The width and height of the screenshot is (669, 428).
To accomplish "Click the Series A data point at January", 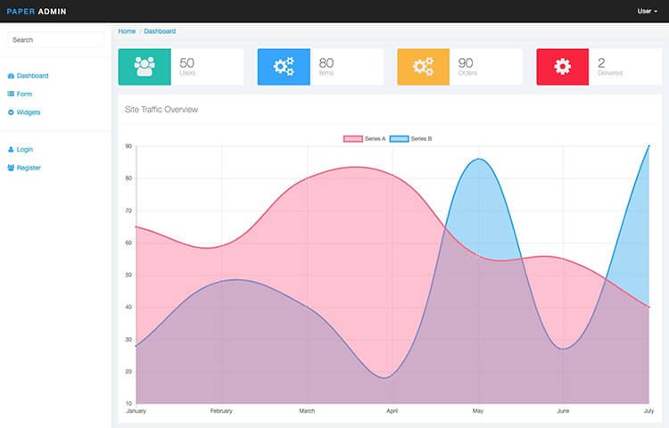I will 136,226.
